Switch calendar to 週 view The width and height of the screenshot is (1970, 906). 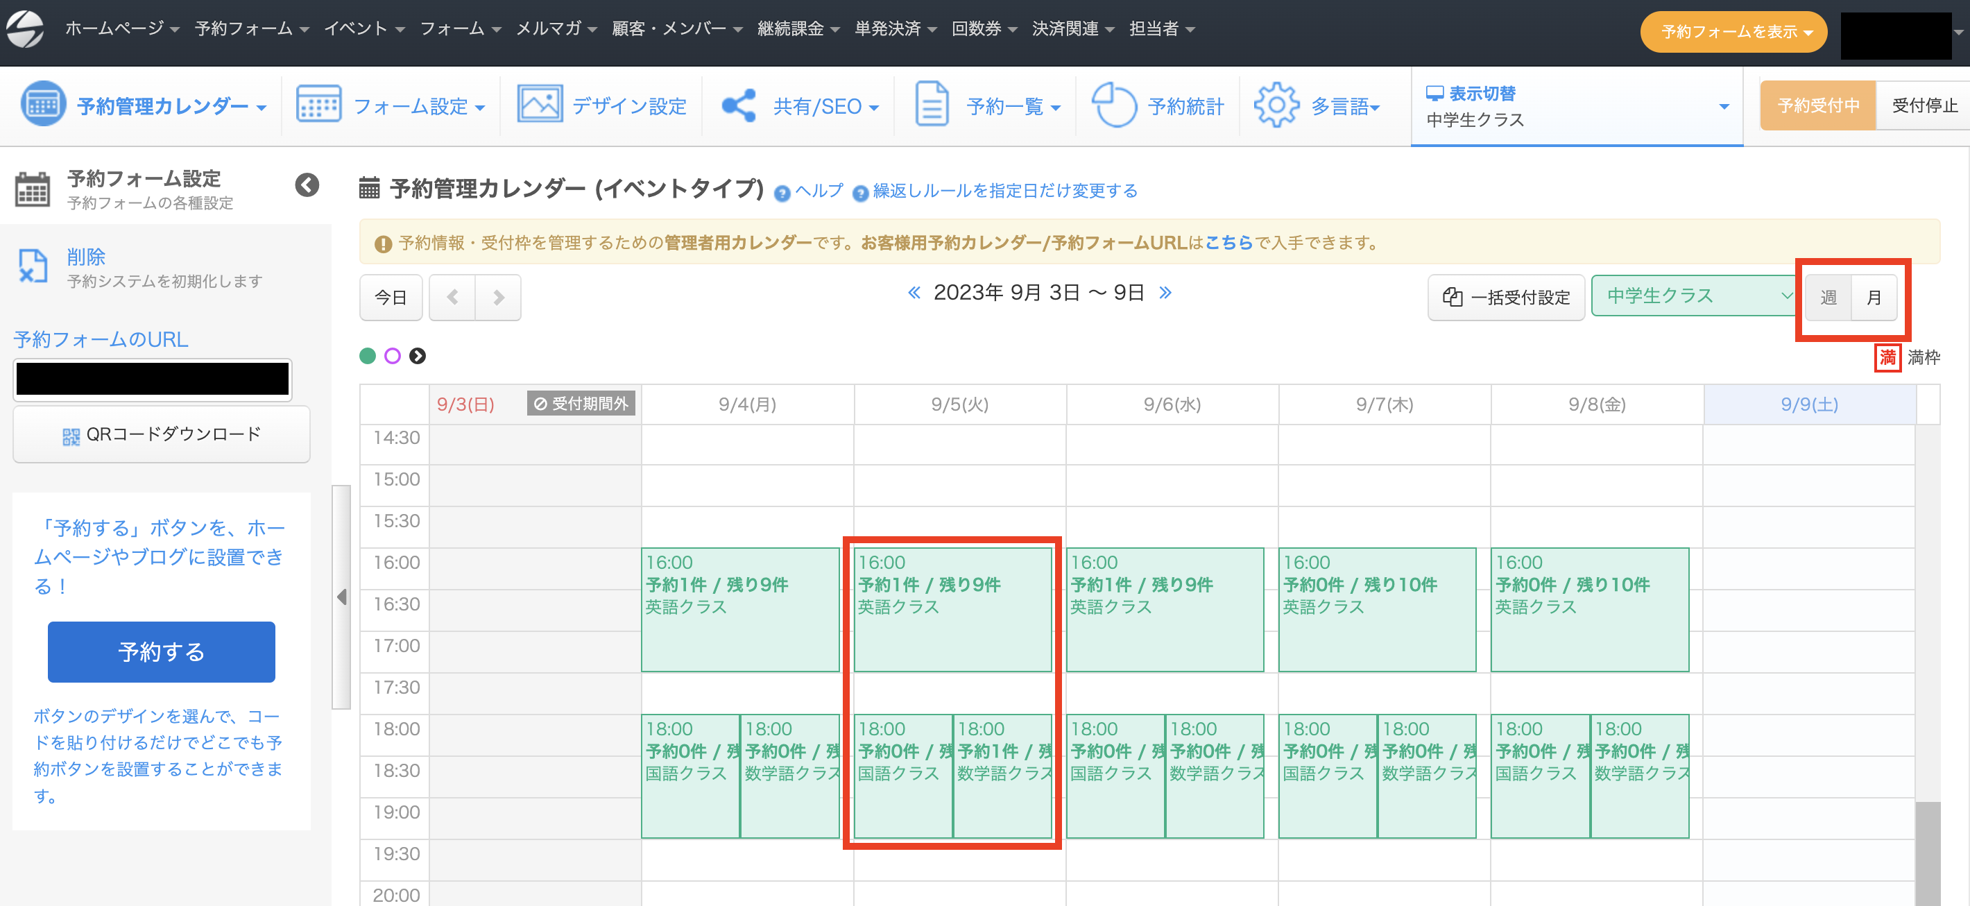tap(1828, 298)
